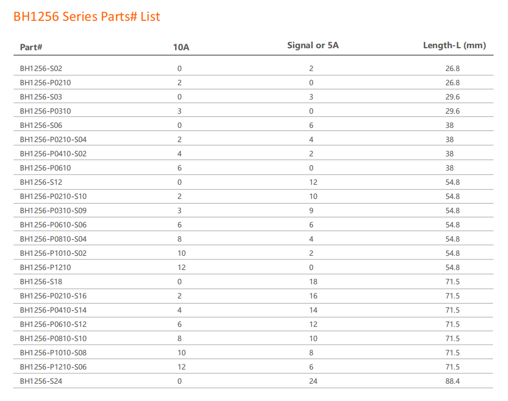This screenshot has width=508, height=401.
Task: Click the Length-L (mm) column header
Action: tap(455, 46)
